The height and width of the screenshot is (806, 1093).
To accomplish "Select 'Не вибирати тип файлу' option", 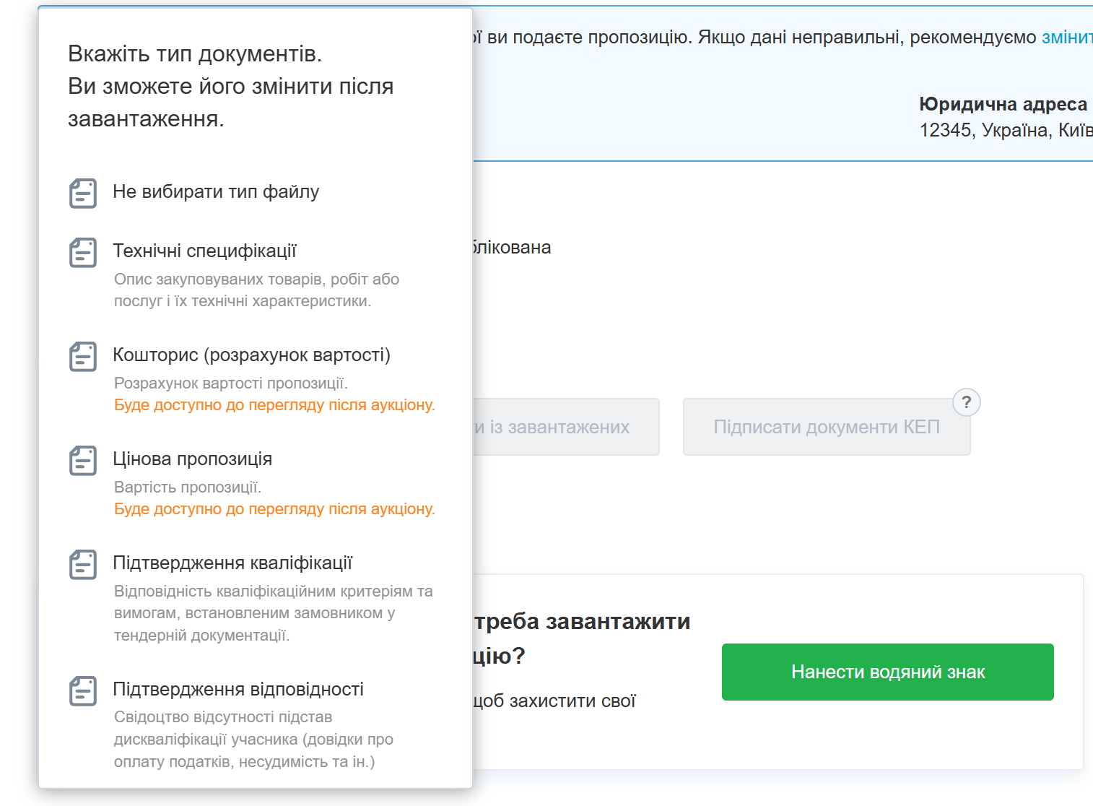I will coord(216,192).
